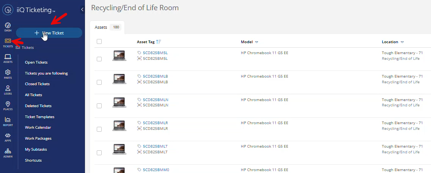Open the Model column filter dropdown
Viewport: 431px width, 173px height.
point(256,42)
